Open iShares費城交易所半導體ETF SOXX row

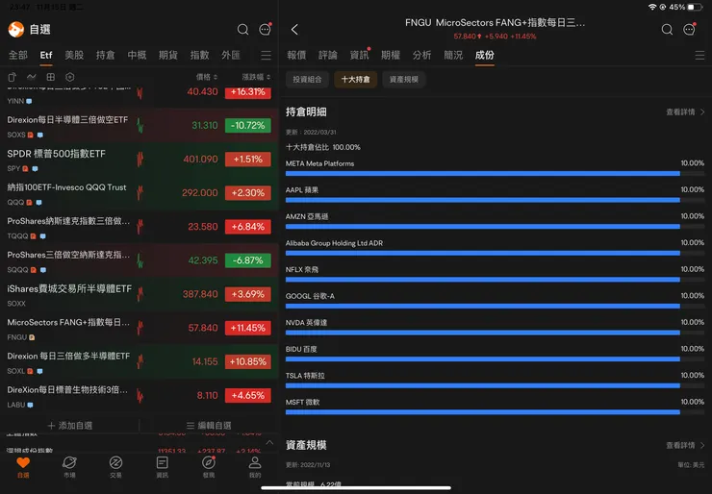[x=139, y=294]
